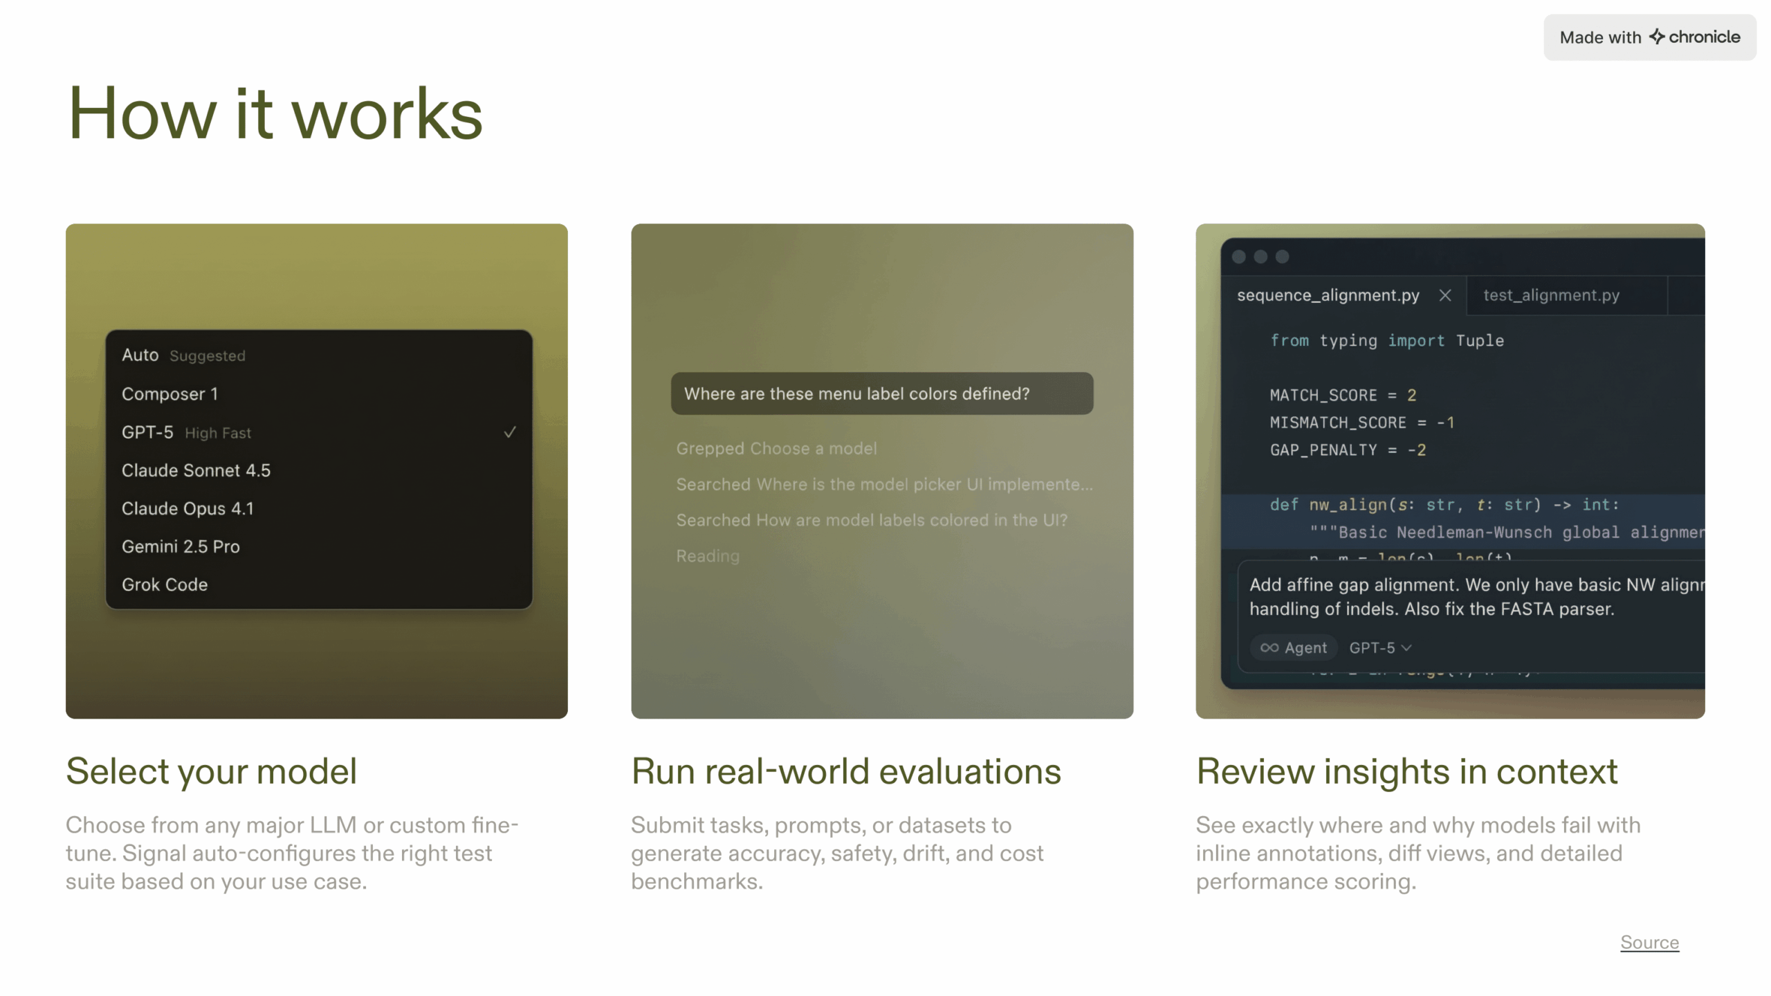Select Gemini 2.5 Pro menu entry
1771x996 pixels.
pyautogui.click(x=181, y=546)
